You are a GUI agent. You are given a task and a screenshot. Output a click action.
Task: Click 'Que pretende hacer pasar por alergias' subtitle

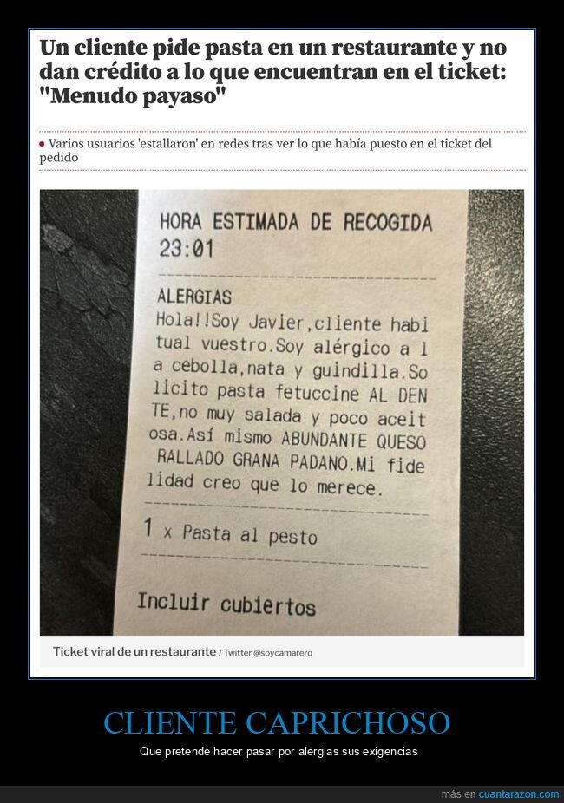[279, 752]
